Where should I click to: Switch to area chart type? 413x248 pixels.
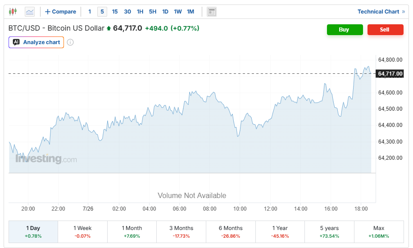tap(30, 12)
